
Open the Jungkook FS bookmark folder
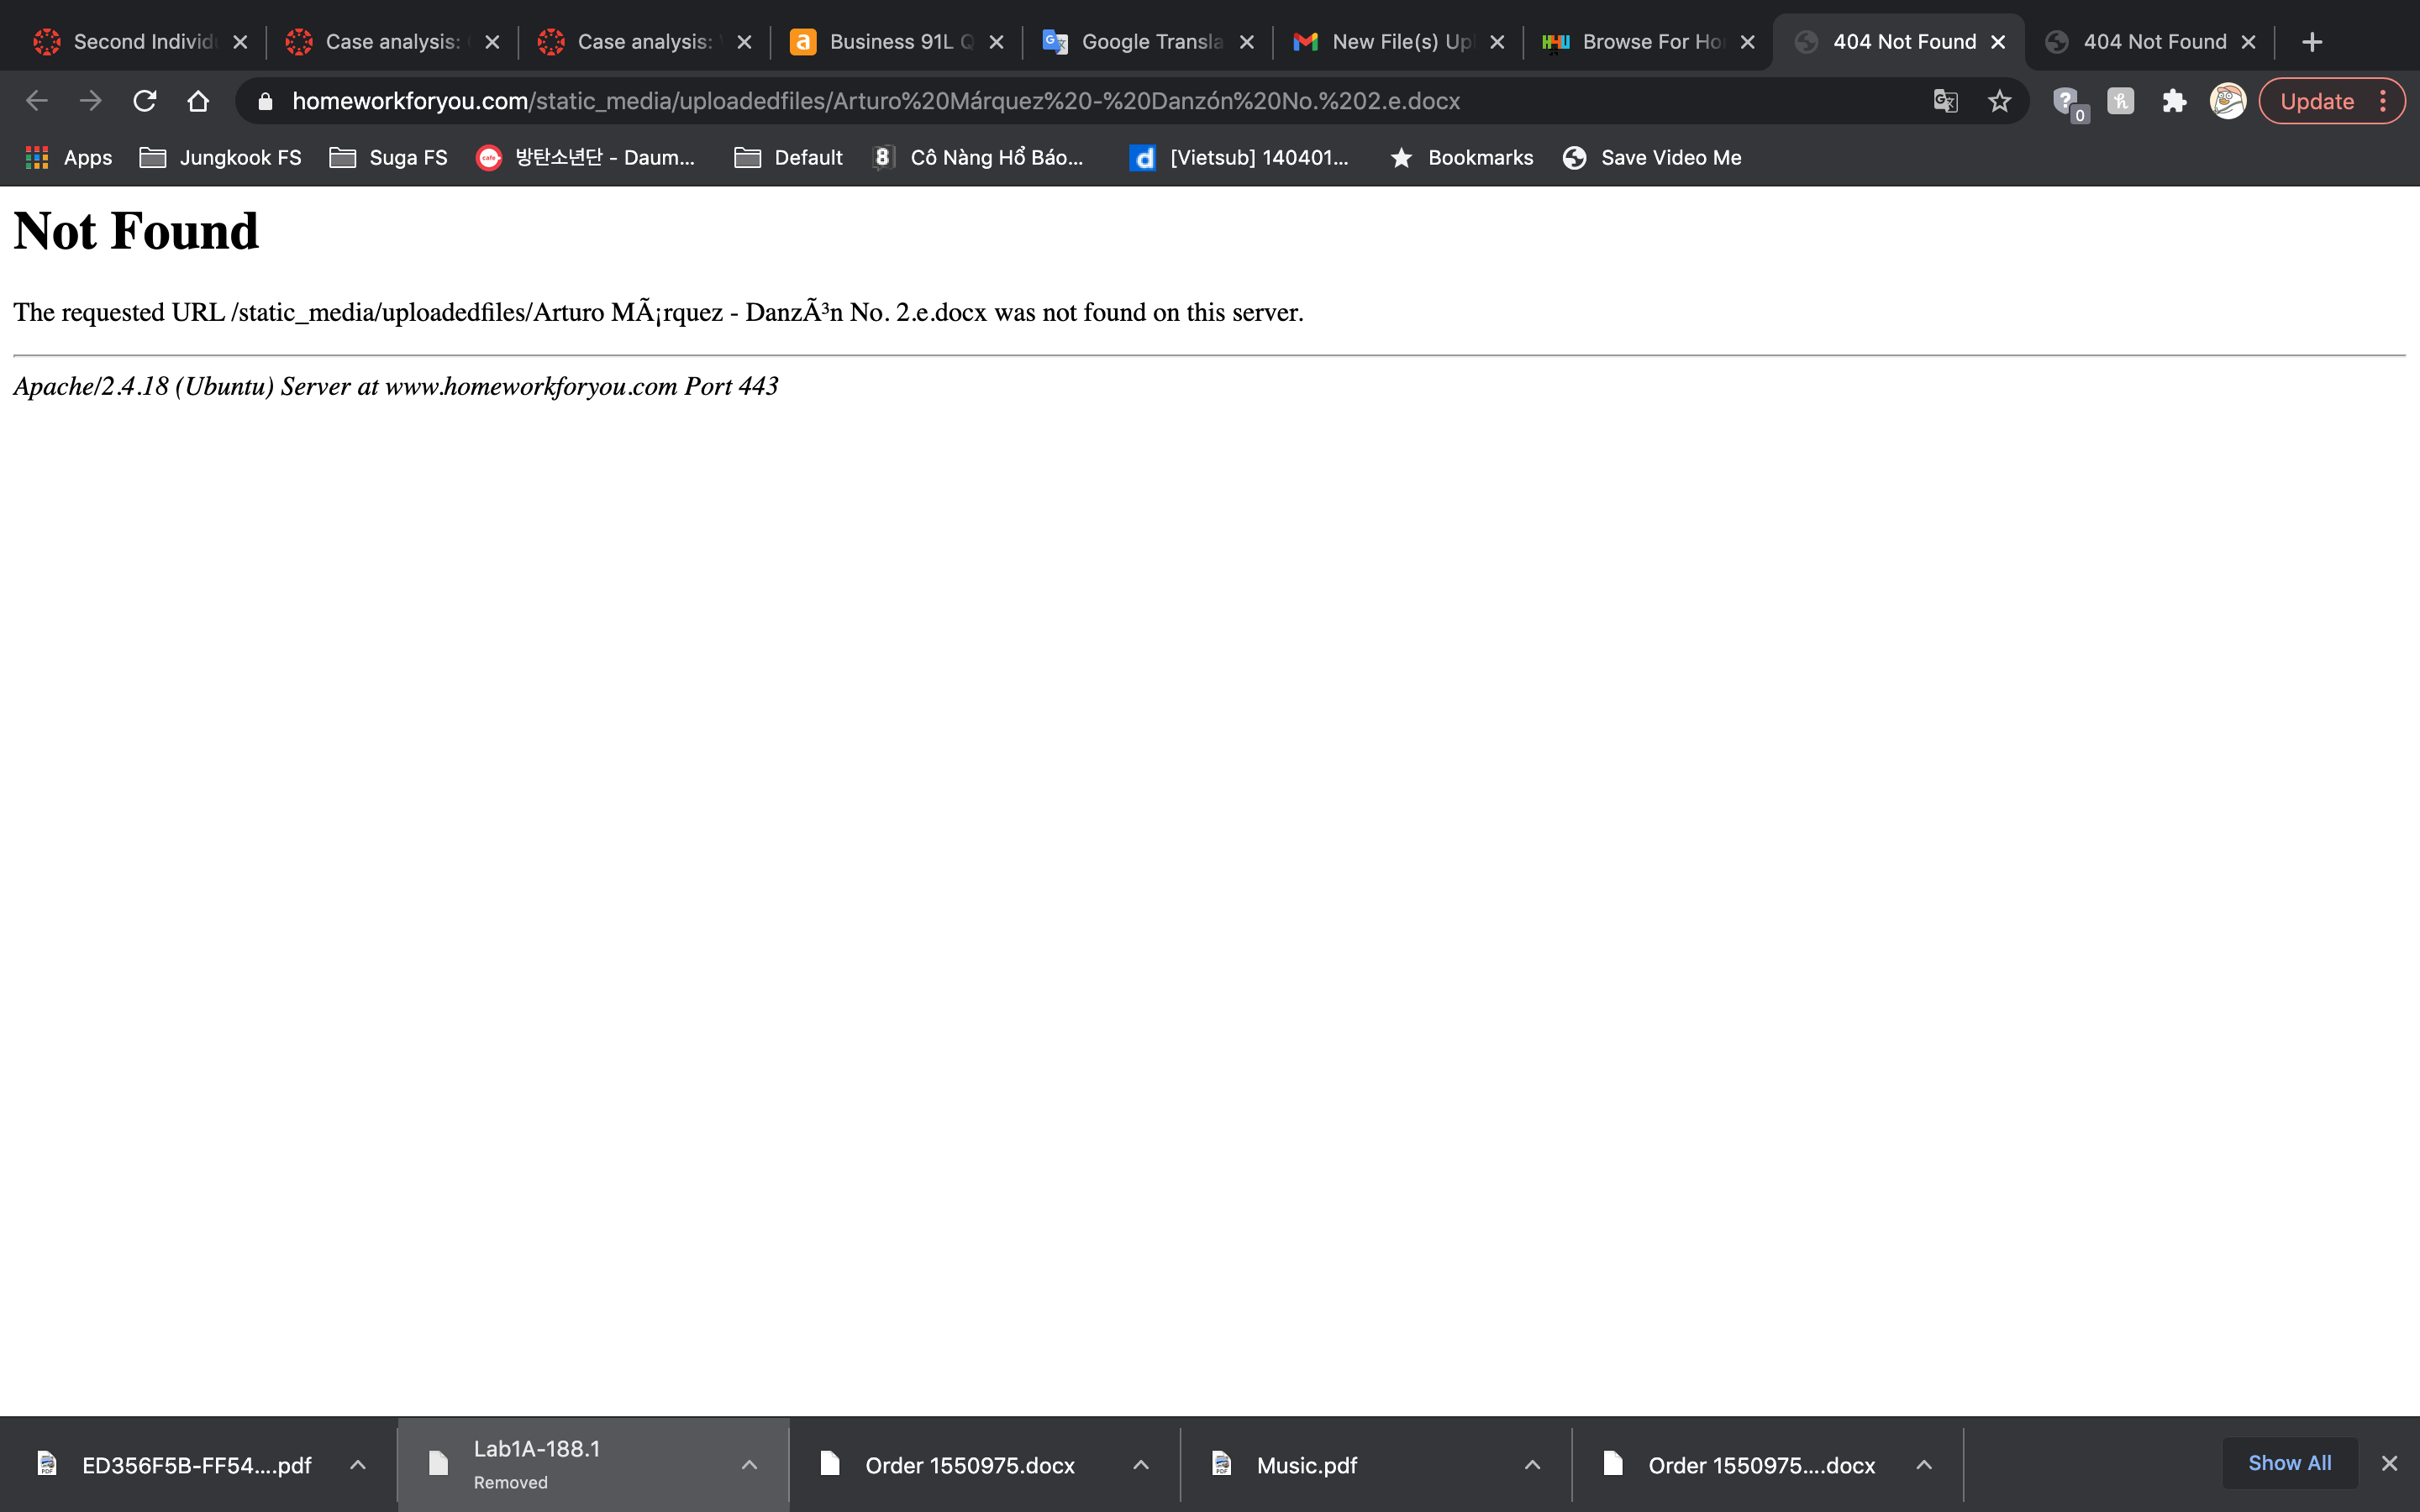pyautogui.click(x=220, y=158)
